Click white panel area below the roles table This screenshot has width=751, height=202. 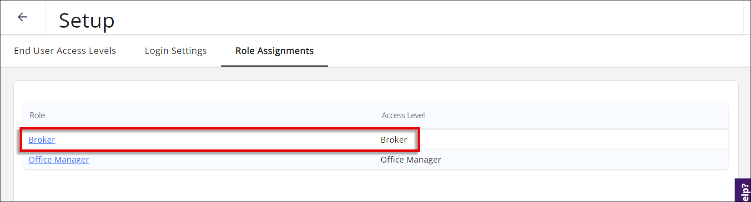click(x=364, y=186)
